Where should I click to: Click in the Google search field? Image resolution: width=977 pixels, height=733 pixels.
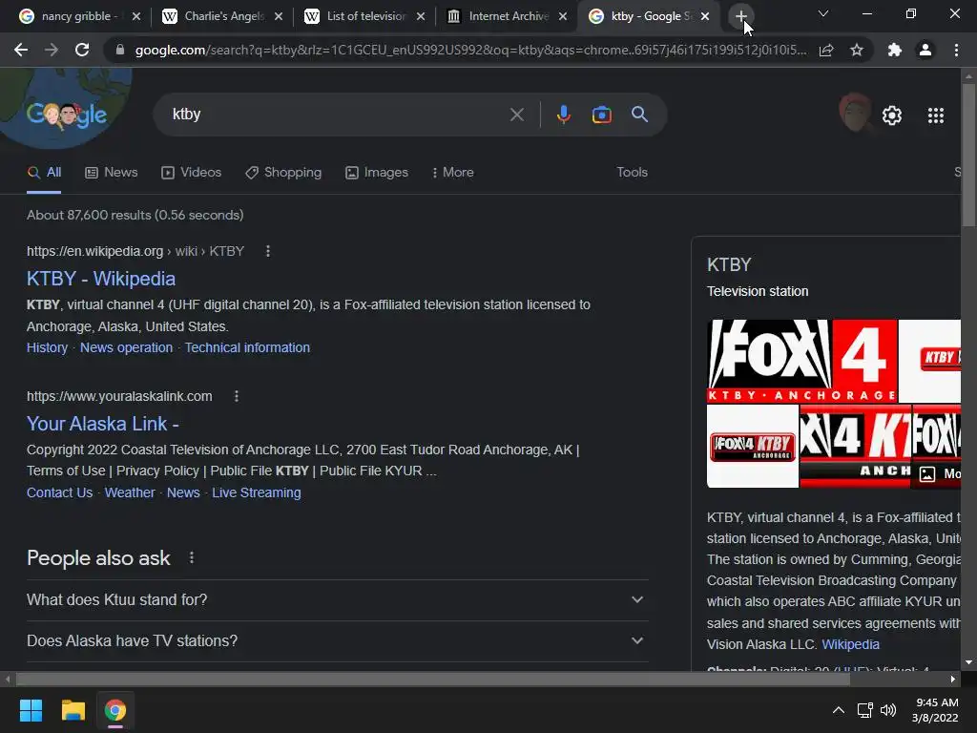pyautogui.click(x=337, y=115)
